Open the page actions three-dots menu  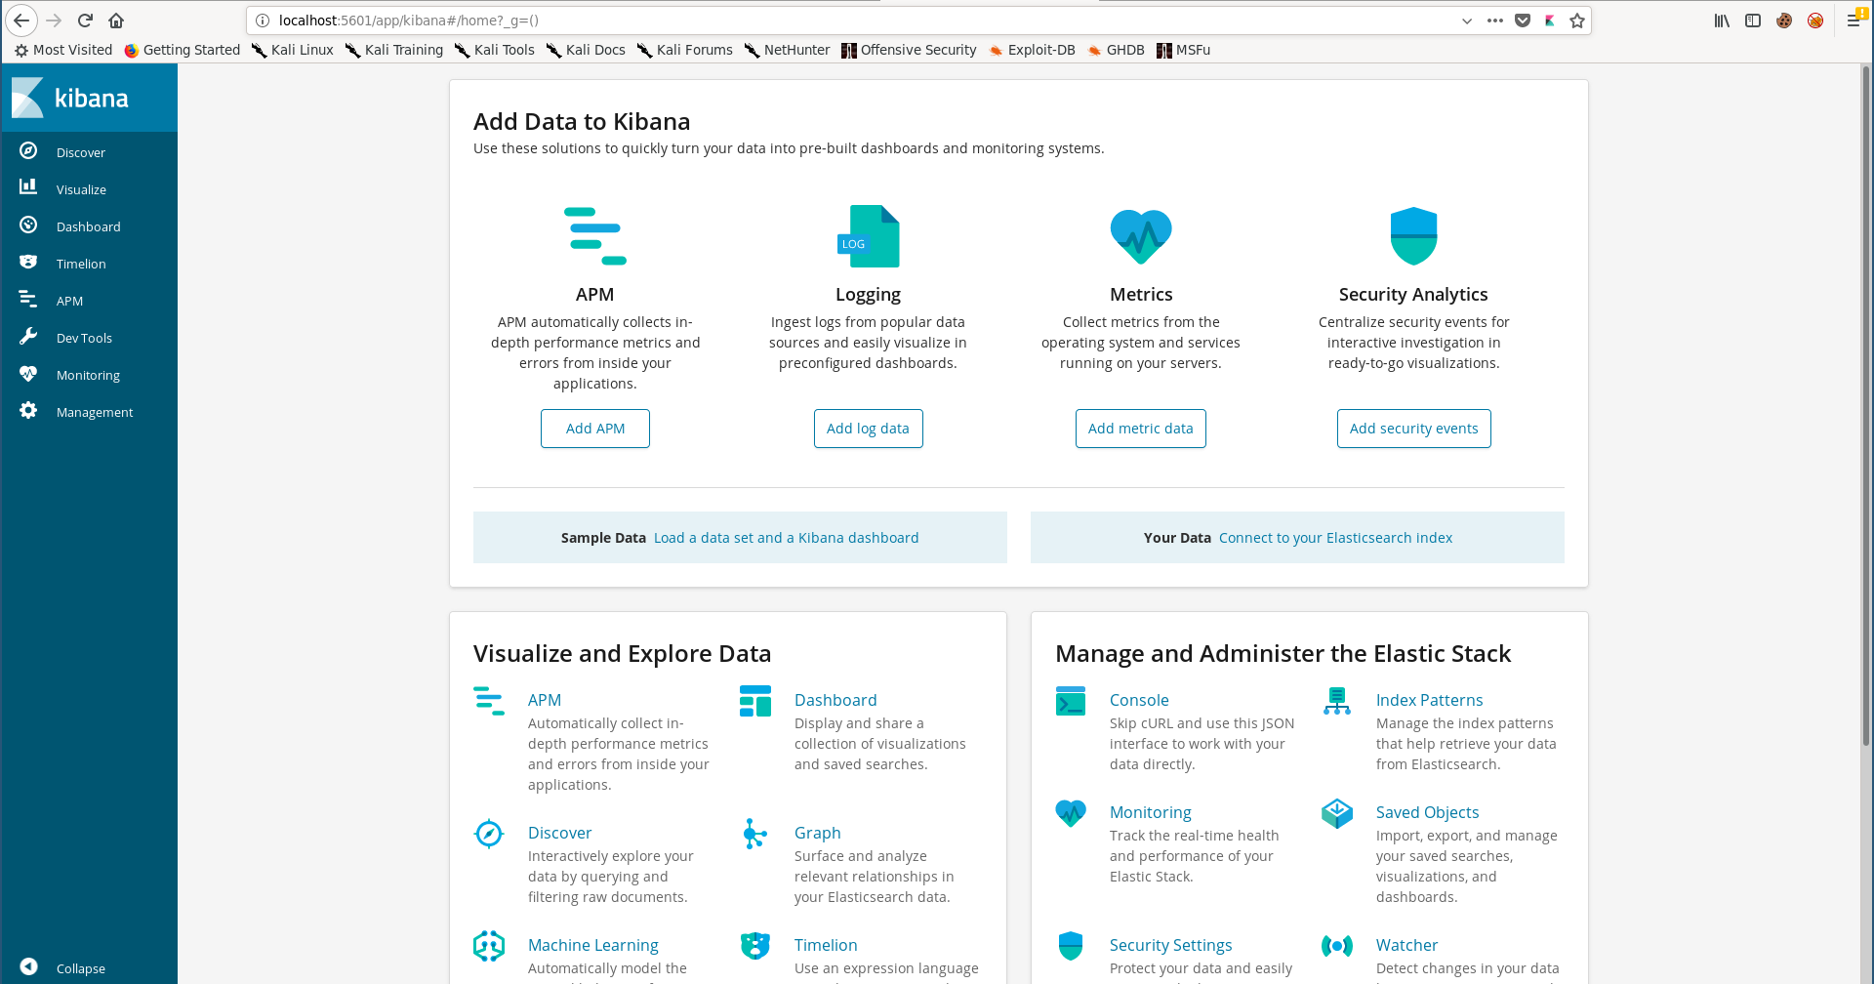1494,20
